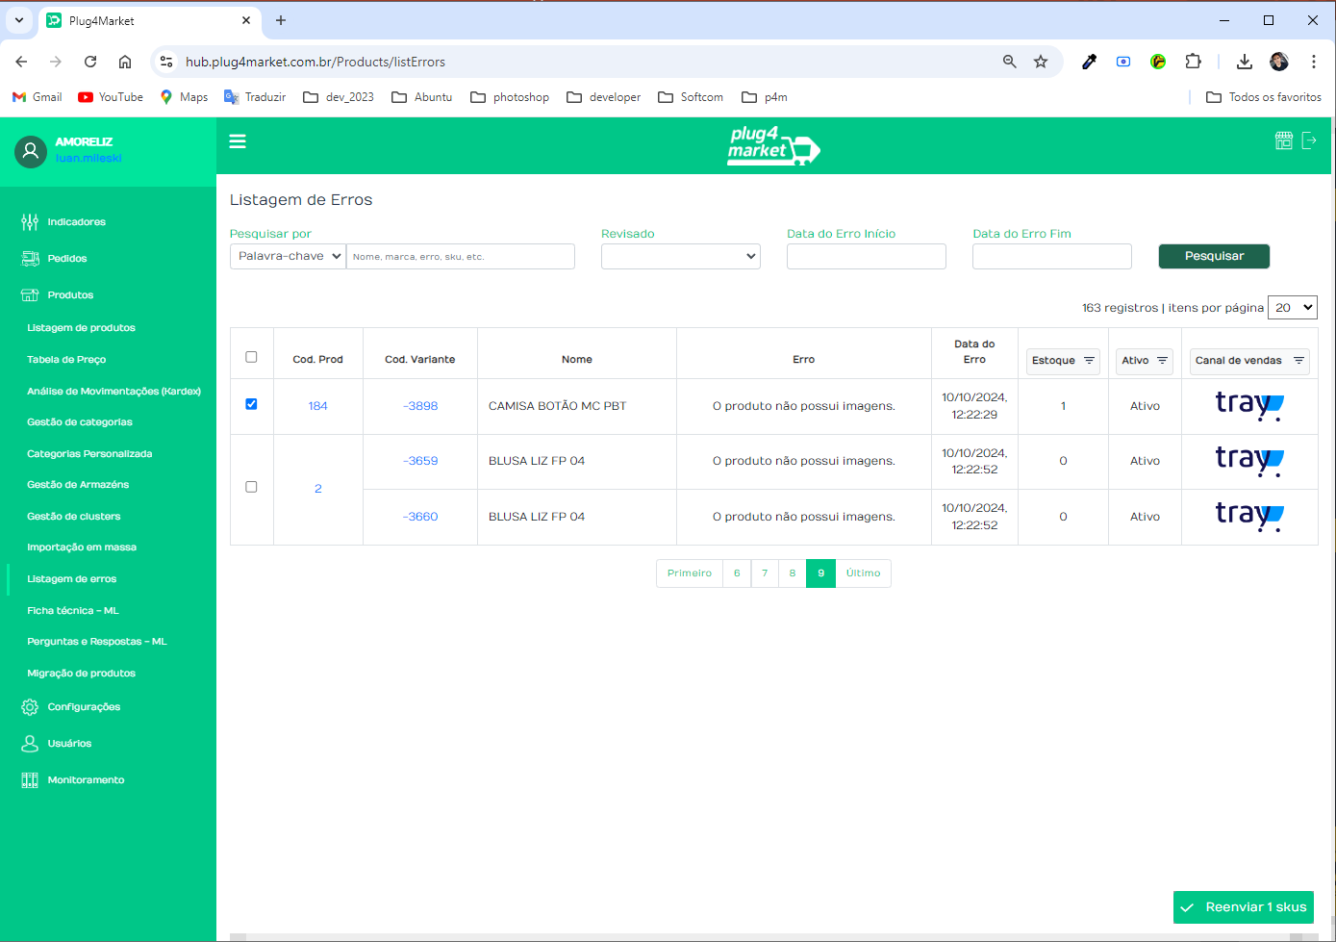The image size is (1336, 942).
Task: Click the Data do Erro Início field
Action: pos(866,257)
